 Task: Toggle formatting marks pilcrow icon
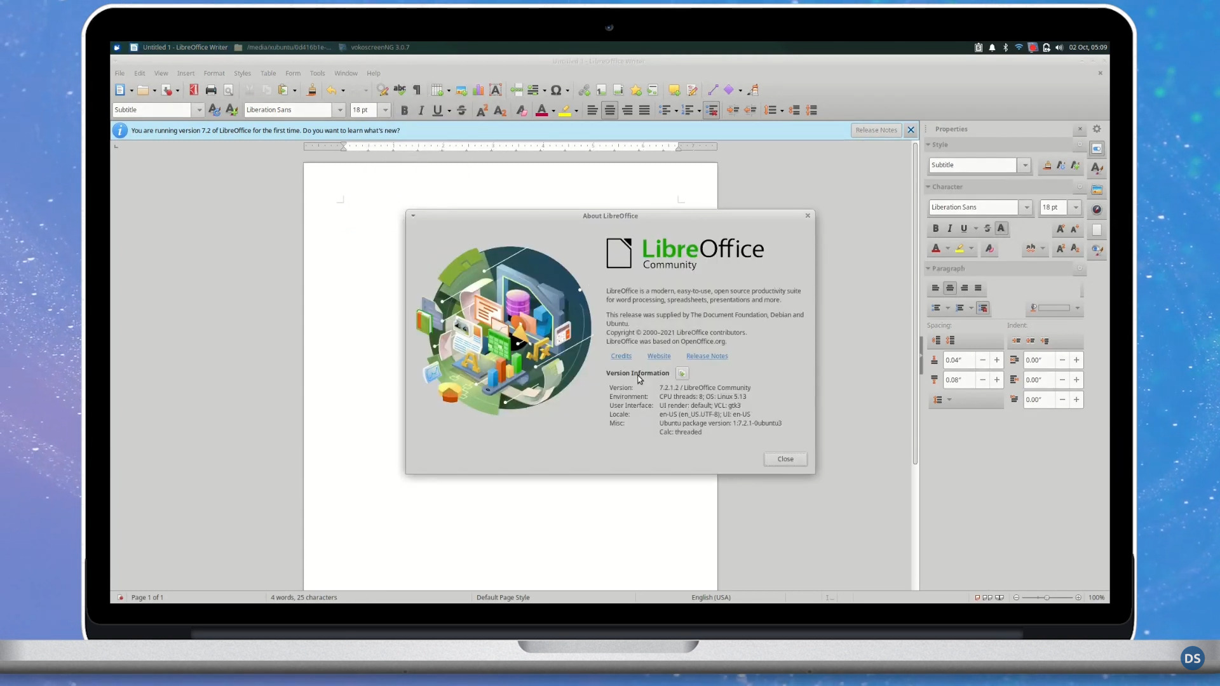coord(417,90)
